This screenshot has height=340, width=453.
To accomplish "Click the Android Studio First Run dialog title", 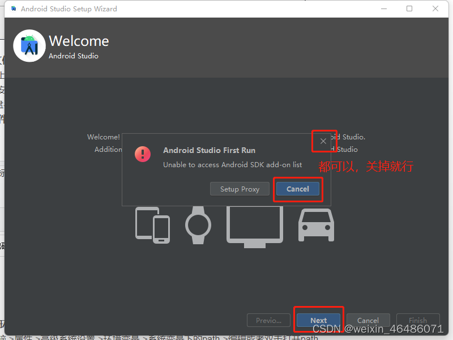I will point(209,150).
